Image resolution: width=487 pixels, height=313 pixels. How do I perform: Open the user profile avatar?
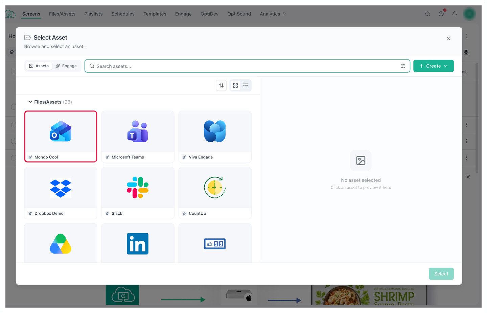coord(469,14)
